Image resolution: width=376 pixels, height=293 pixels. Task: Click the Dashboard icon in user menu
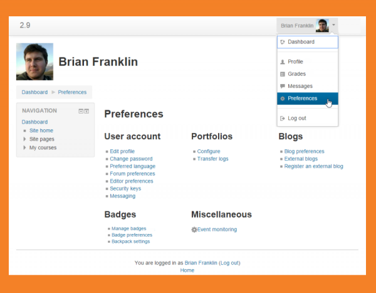283,42
